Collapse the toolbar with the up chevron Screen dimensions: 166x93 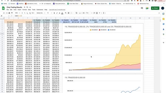pos(159,13)
